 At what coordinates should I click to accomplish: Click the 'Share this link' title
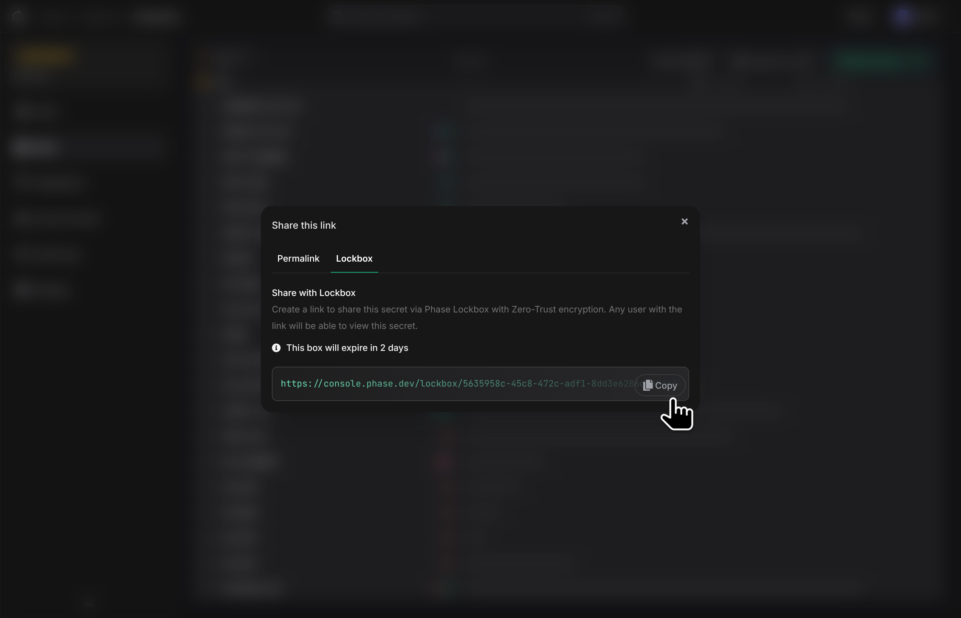304,226
